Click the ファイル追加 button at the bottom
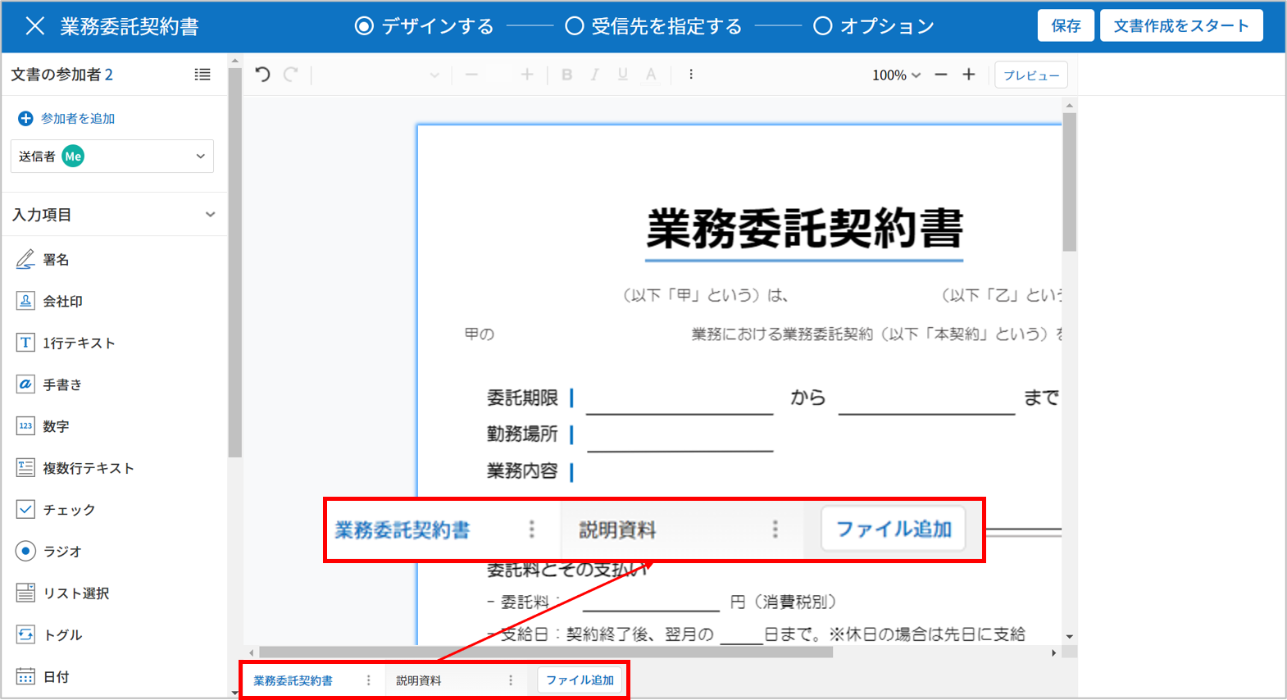 point(580,680)
